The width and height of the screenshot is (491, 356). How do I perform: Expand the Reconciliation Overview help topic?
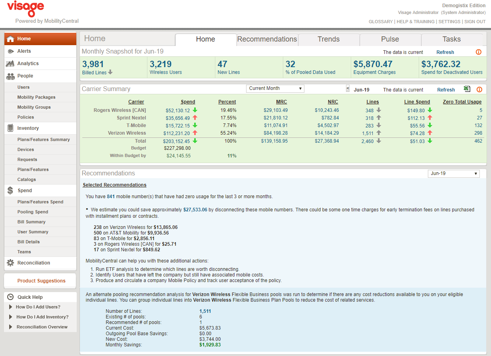42,327
